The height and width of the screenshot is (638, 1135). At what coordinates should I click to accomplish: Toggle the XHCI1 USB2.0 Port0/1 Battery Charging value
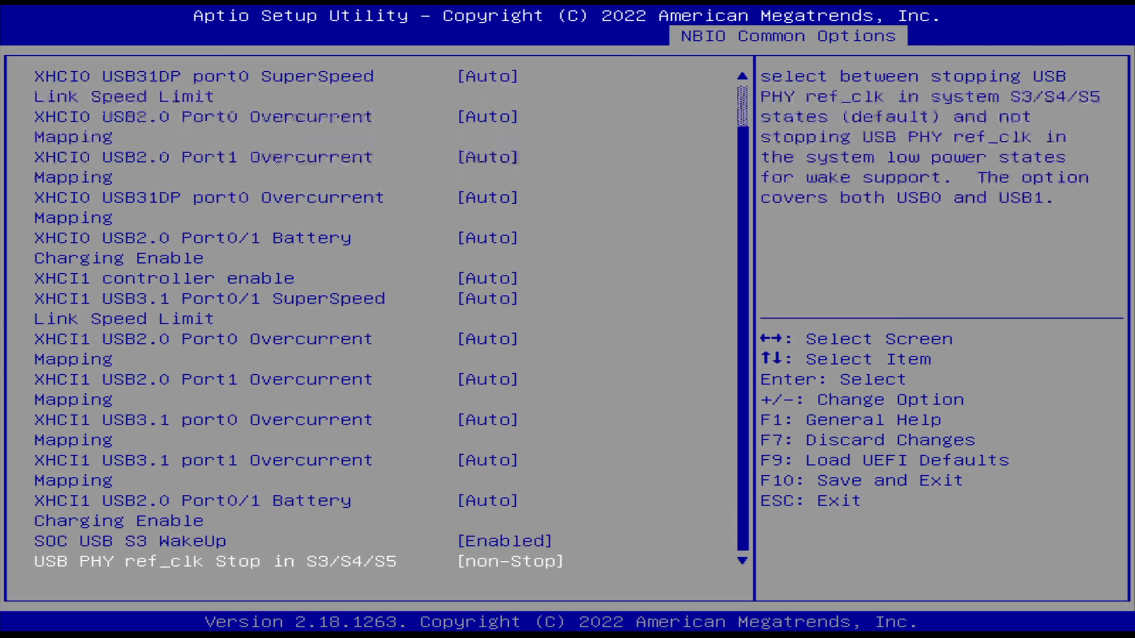pos(488,501)
